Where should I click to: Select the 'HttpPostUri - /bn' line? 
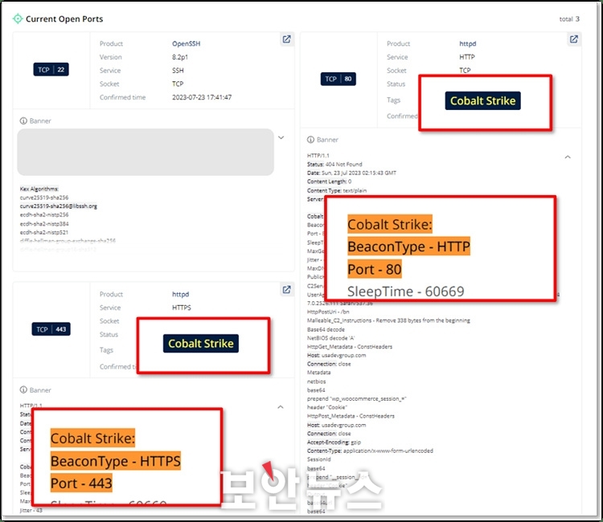coord(328,312)
